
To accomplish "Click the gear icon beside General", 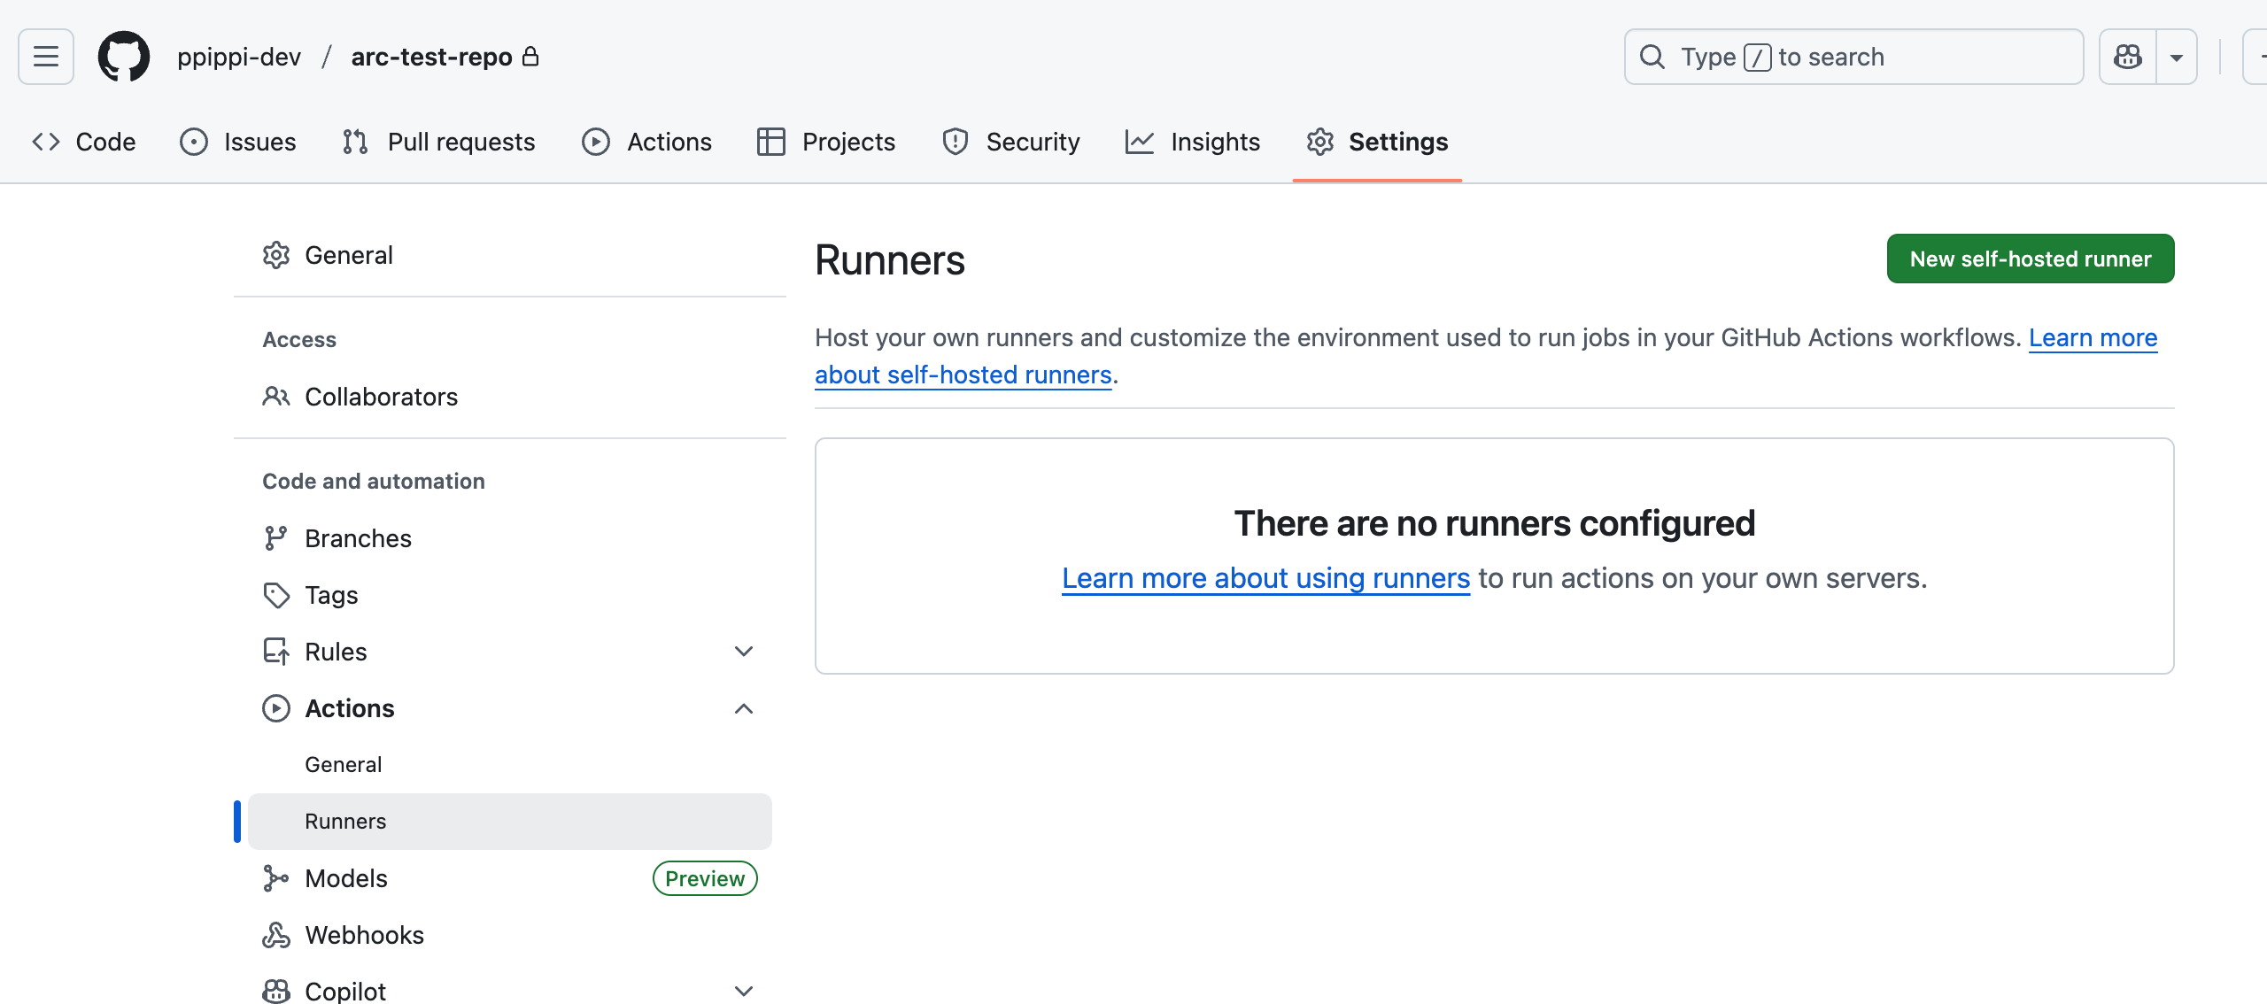I will click(x=276, y=255).
